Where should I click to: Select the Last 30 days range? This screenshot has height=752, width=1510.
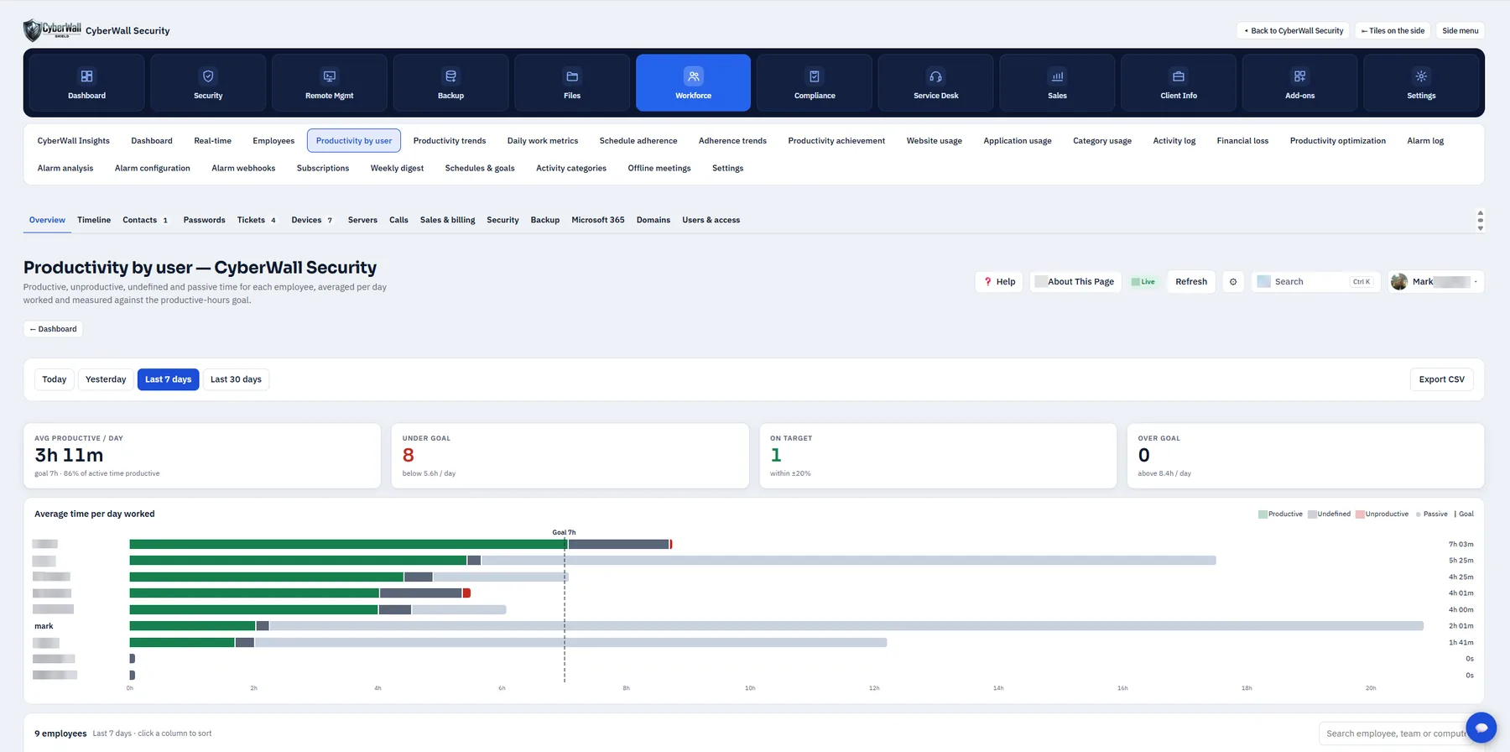click(236, 379)
